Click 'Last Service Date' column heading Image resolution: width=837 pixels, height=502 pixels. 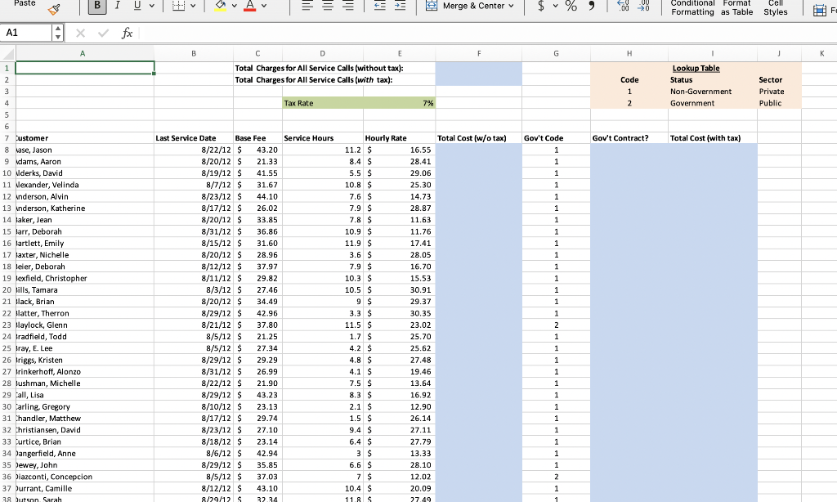pyautogui.click(x=194, y=138)
